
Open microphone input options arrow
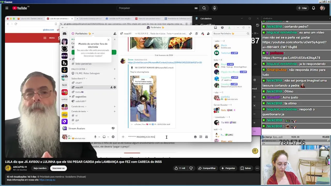[99, 137]
